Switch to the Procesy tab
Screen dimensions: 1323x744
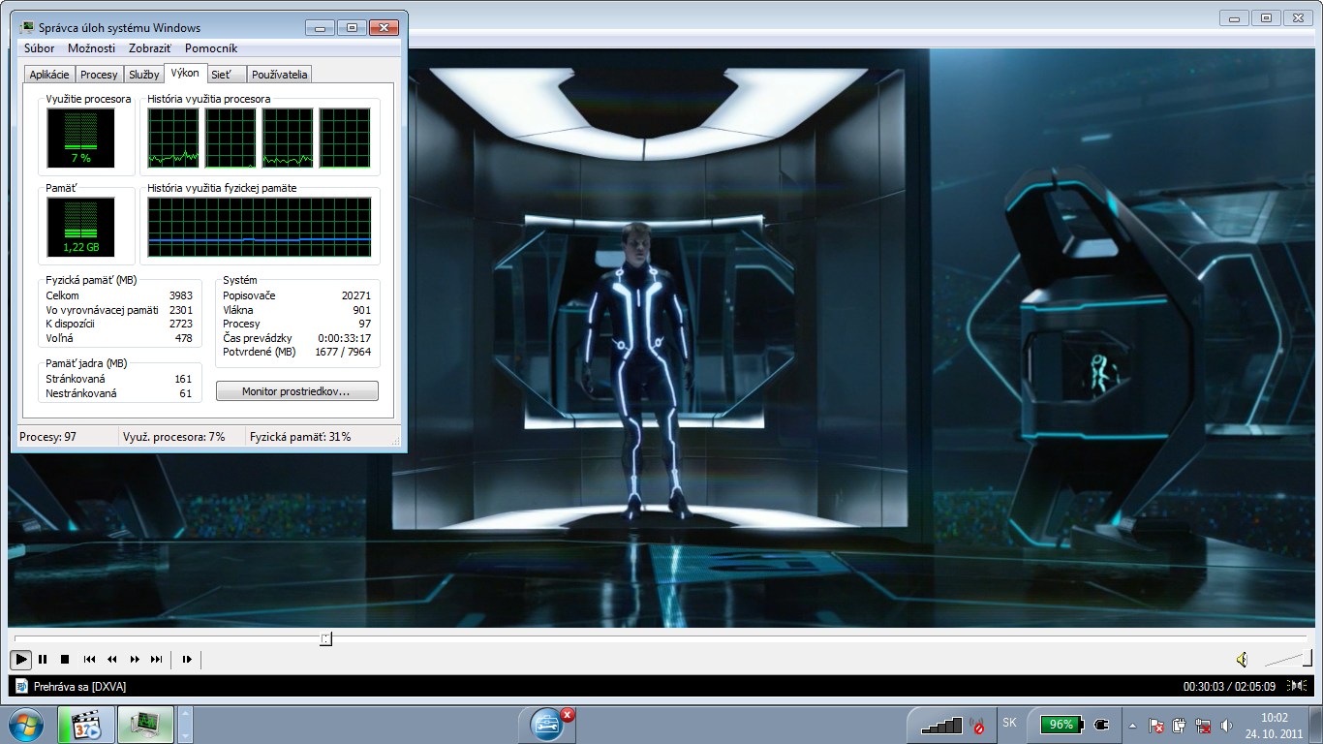pyautogui.click(x=99, y=75)
